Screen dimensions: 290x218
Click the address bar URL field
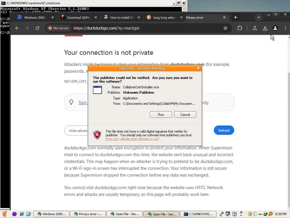[146, 28]
